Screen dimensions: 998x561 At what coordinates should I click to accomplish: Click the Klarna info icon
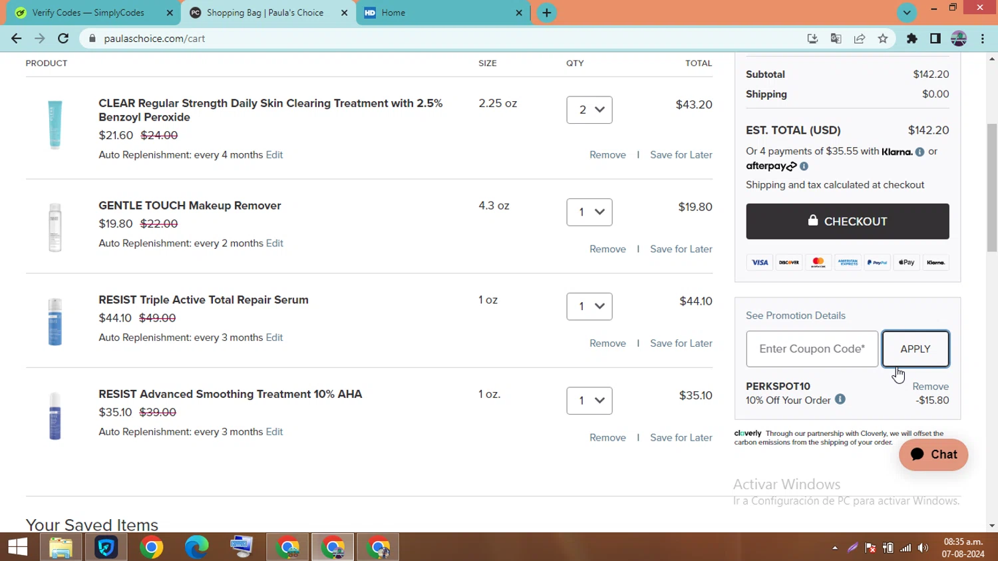pos(919,152)
